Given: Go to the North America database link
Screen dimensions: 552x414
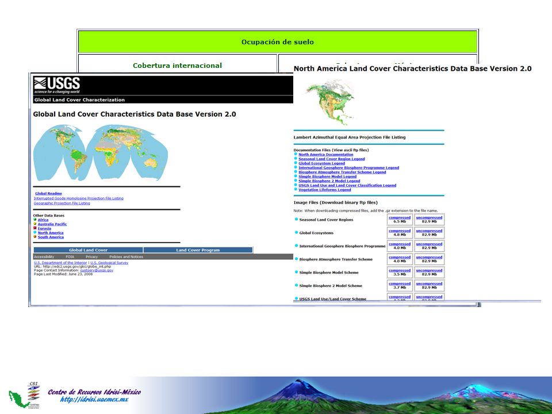Looking at the screenshot, I should pos(51,233).
